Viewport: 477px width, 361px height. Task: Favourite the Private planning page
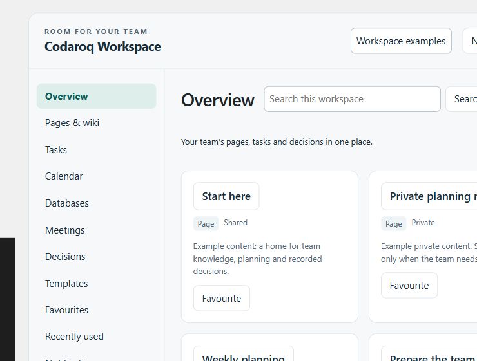click(409, 286)
